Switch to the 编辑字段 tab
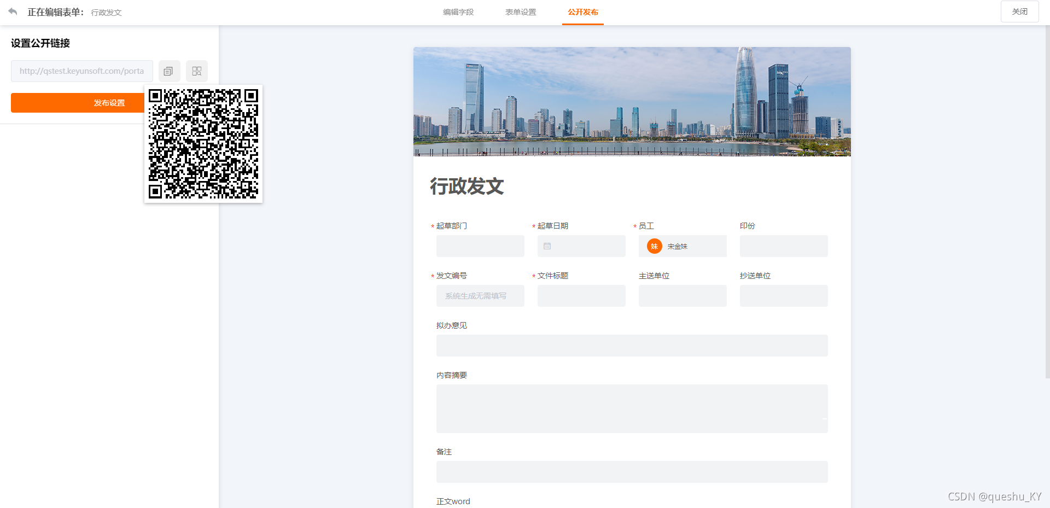This screenshot has height=508, width=1050. tap(459, 11)
